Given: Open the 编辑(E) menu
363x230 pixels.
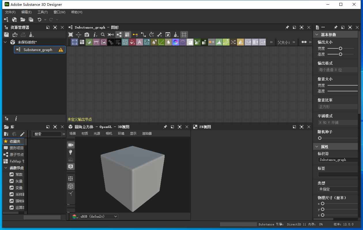Looking at the screenshot, I should [x=27, y=12].
